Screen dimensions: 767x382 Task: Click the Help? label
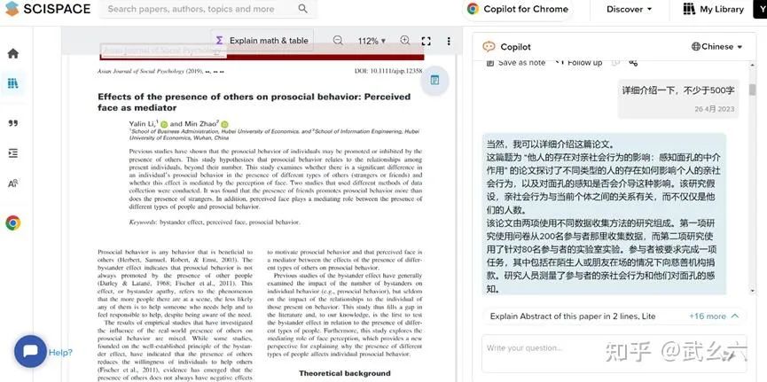[x=60, y=352]
